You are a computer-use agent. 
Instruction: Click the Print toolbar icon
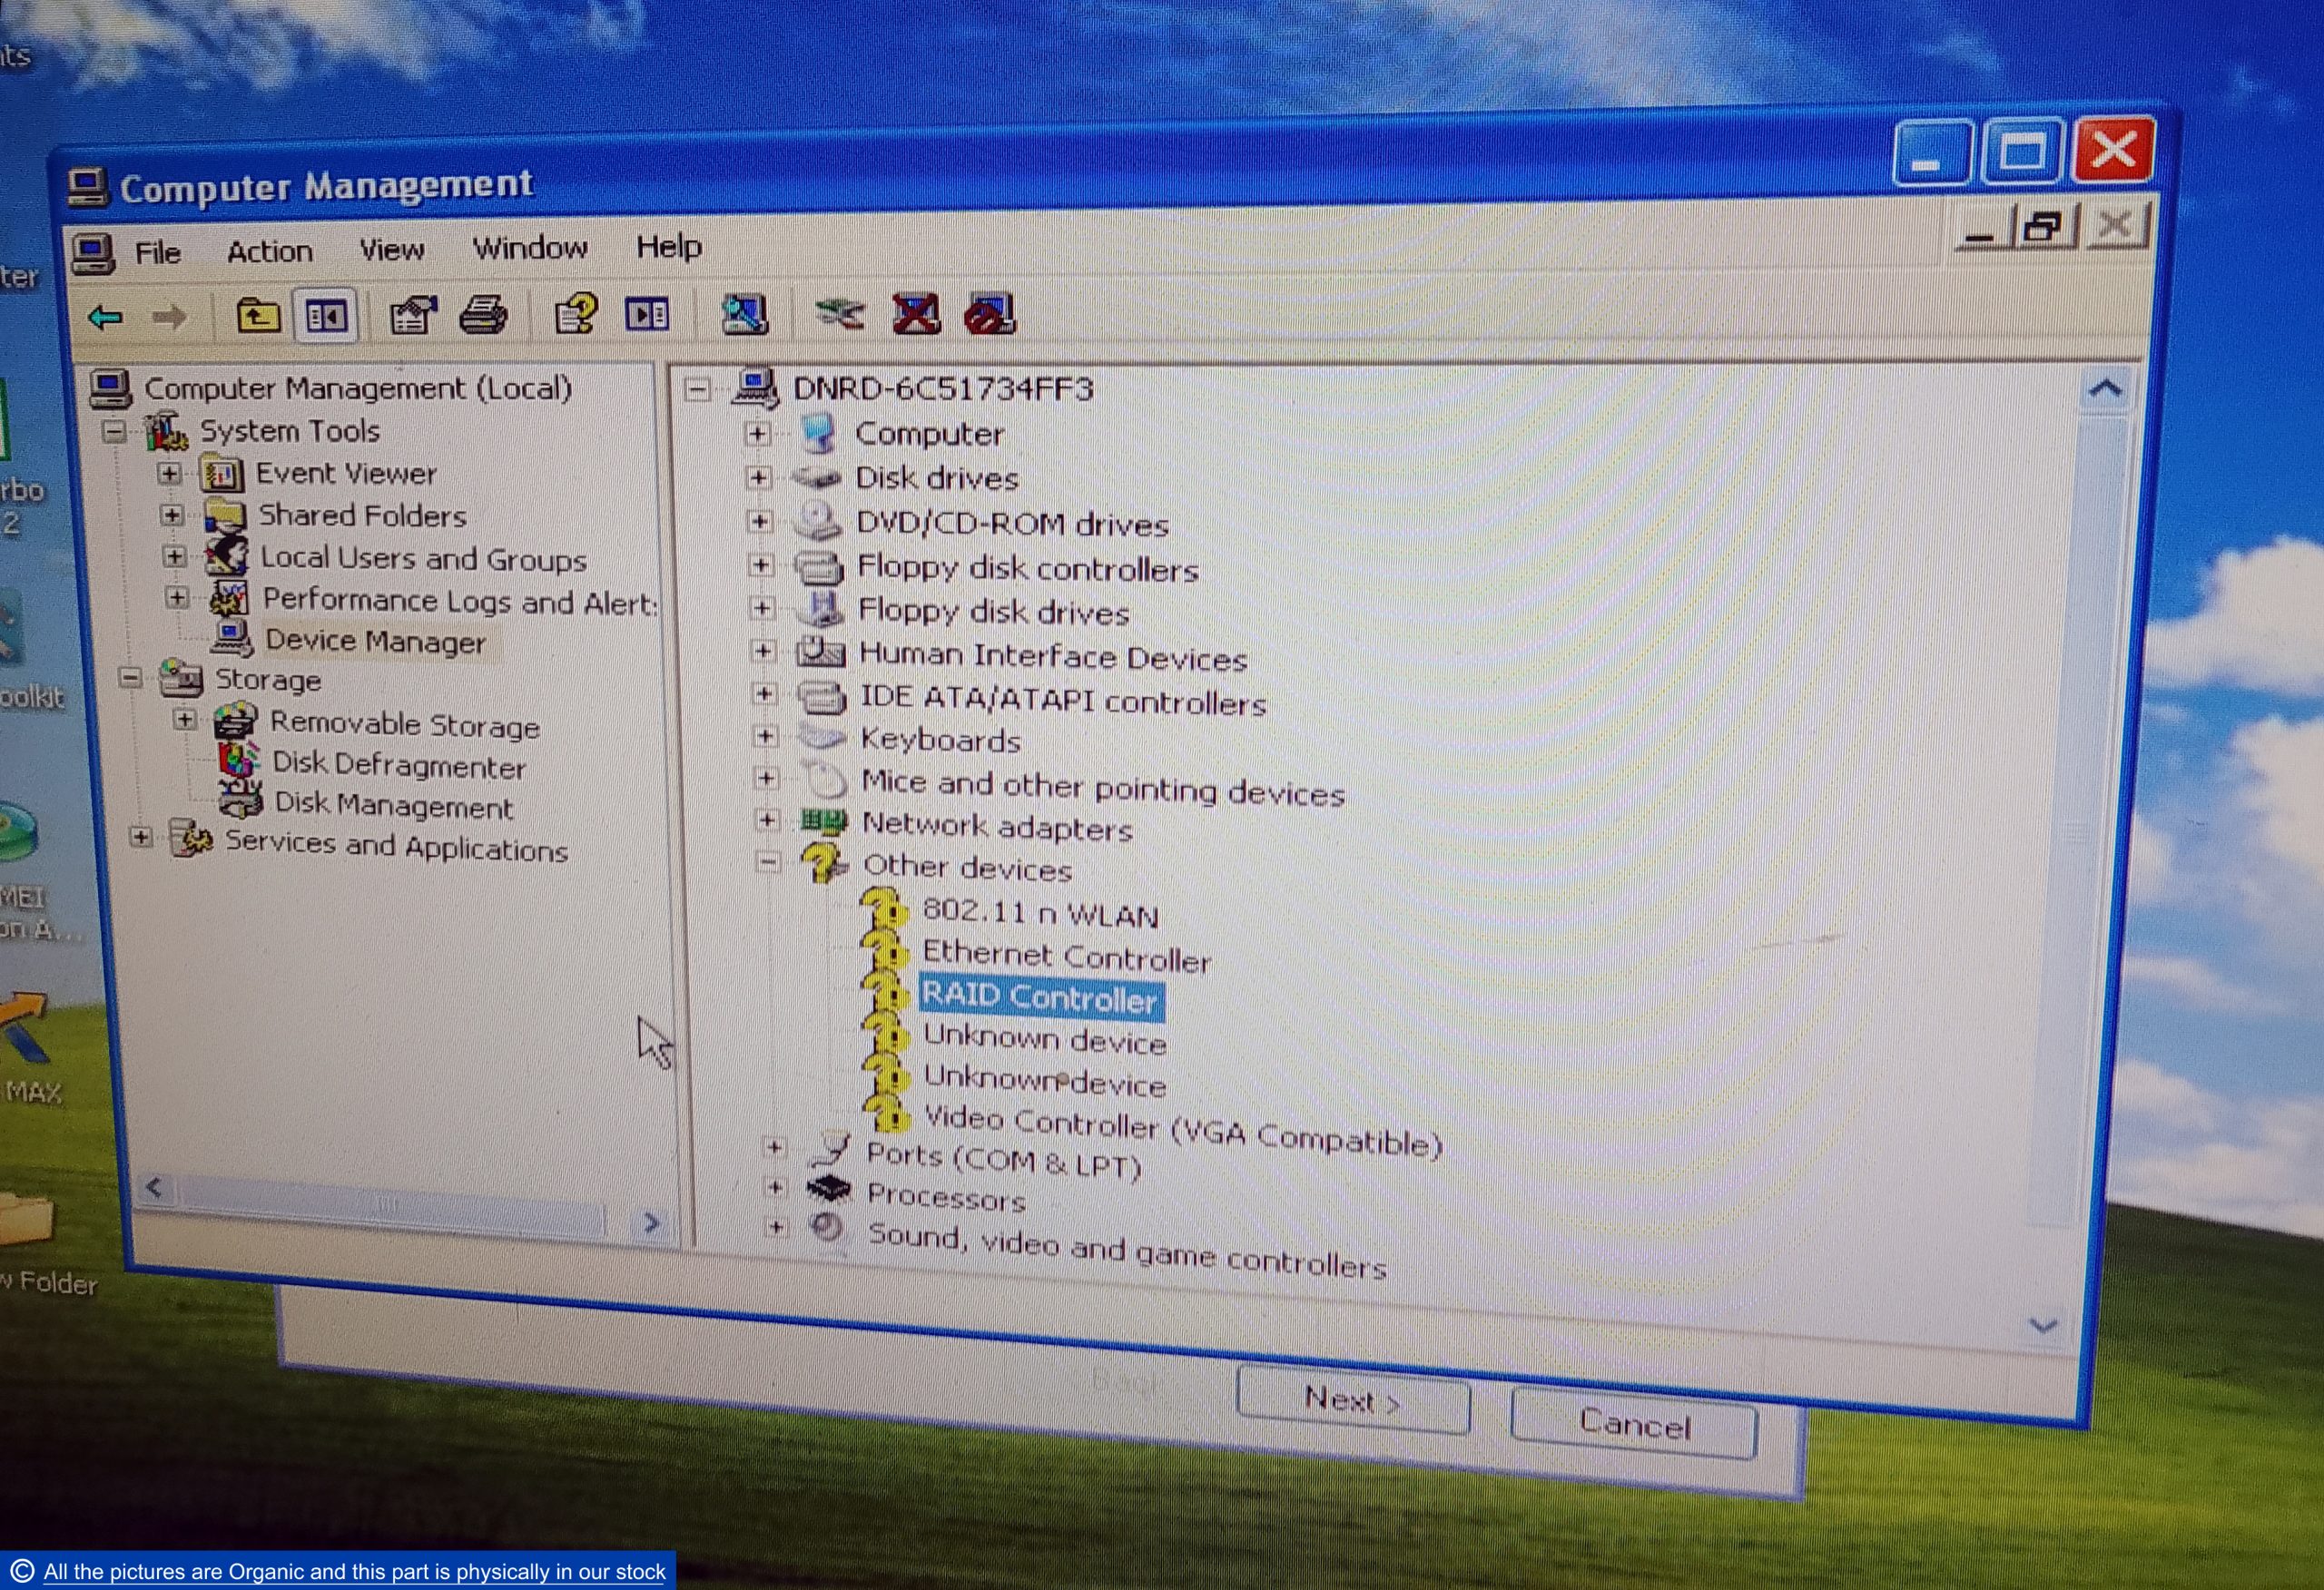pyautogui.click(x=483, y=315)
